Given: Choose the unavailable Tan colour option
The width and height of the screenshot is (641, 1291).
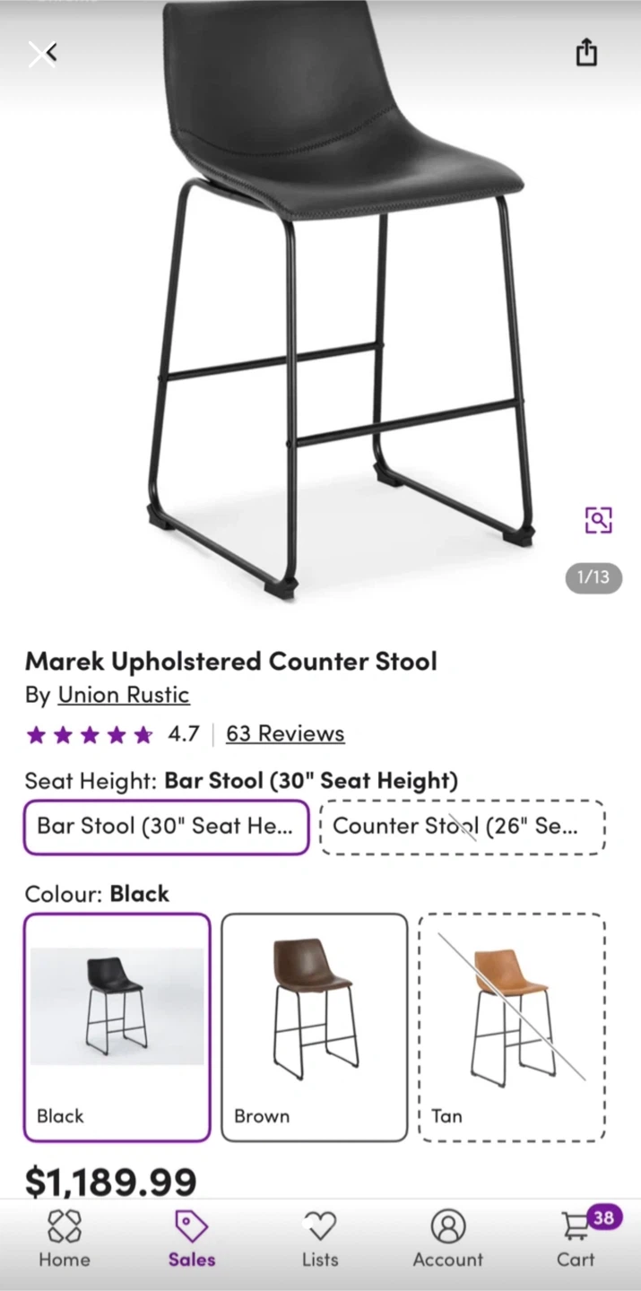Looking at the screenshot, I should pos(511,1027).
